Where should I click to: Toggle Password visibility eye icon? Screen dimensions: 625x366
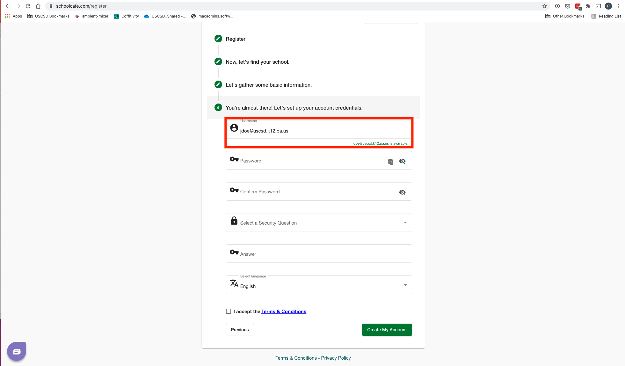pos(402,161)
